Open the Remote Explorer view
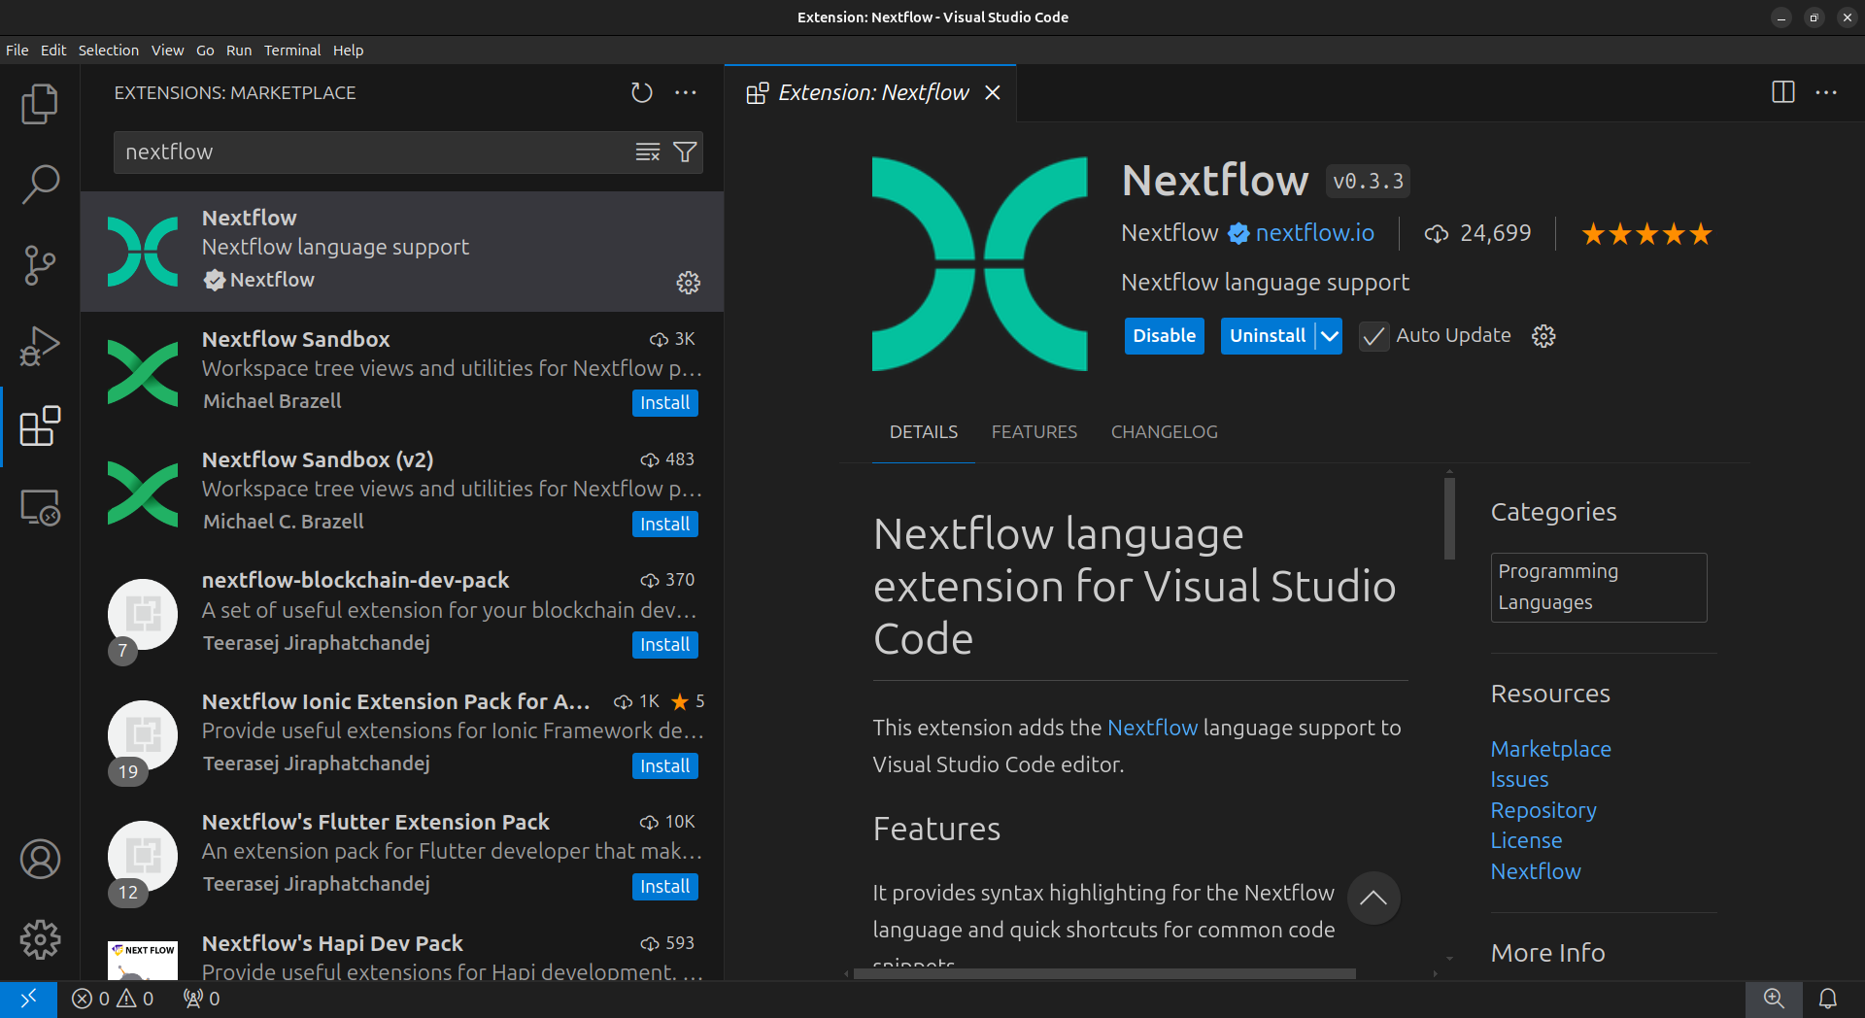Screen dimensions: 1865x1018 (40, 507)
